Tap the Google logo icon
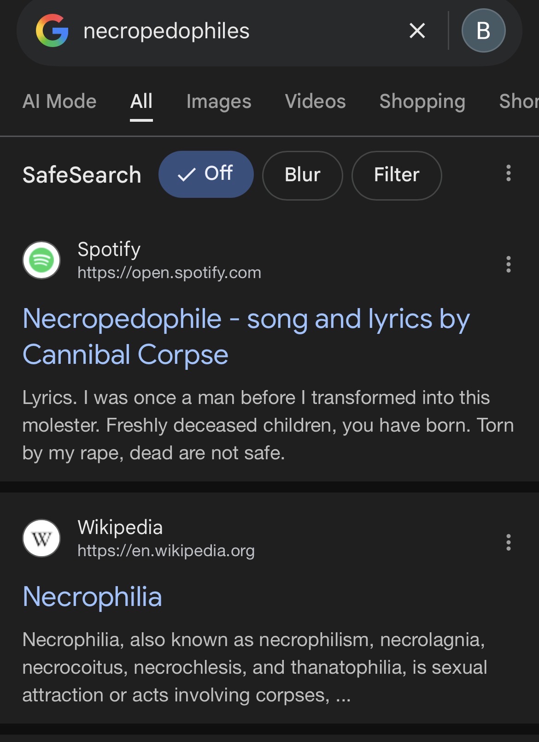This screenshot has width=539, height=742. click(x=52, y=31)
